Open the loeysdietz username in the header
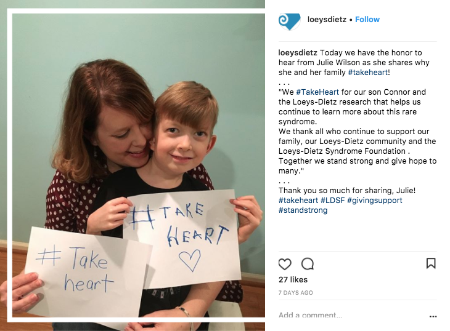 pos(327,20)
